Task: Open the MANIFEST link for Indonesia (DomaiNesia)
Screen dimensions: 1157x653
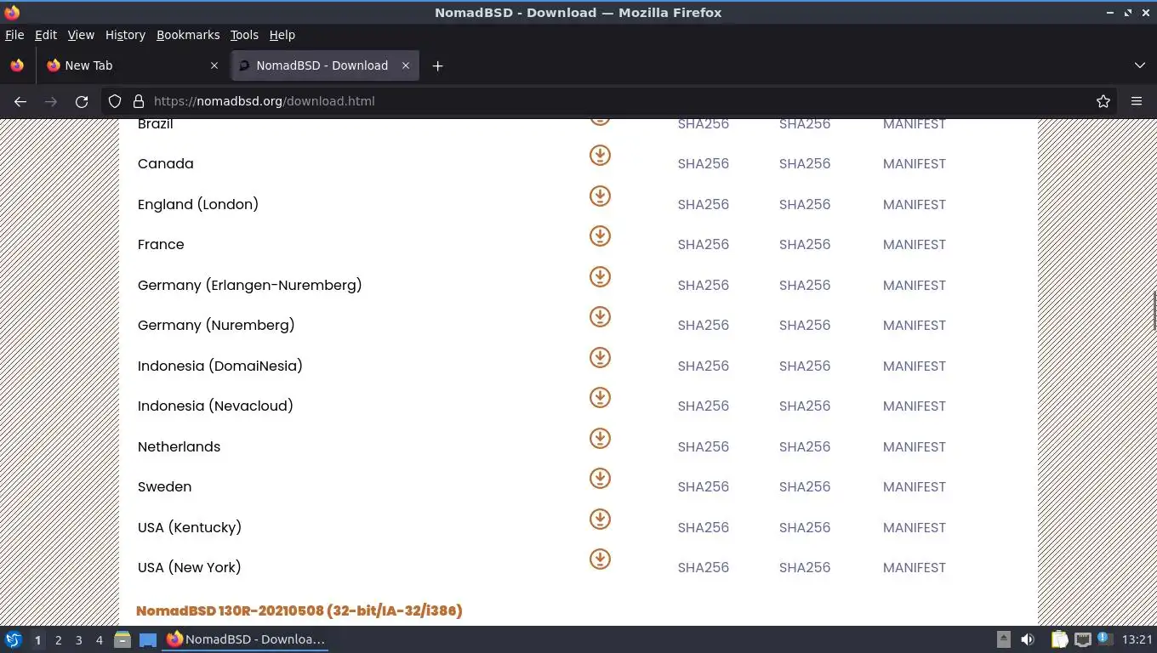Action: point(915,366)
